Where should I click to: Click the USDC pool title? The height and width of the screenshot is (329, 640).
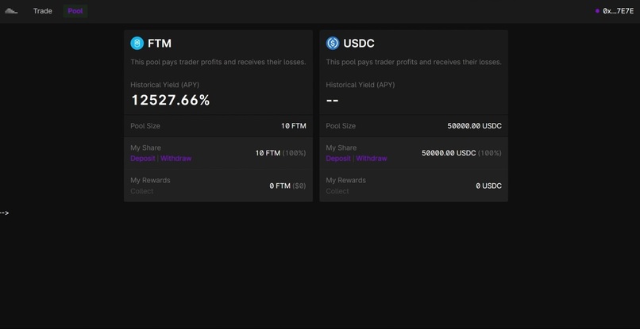point(359,44)
